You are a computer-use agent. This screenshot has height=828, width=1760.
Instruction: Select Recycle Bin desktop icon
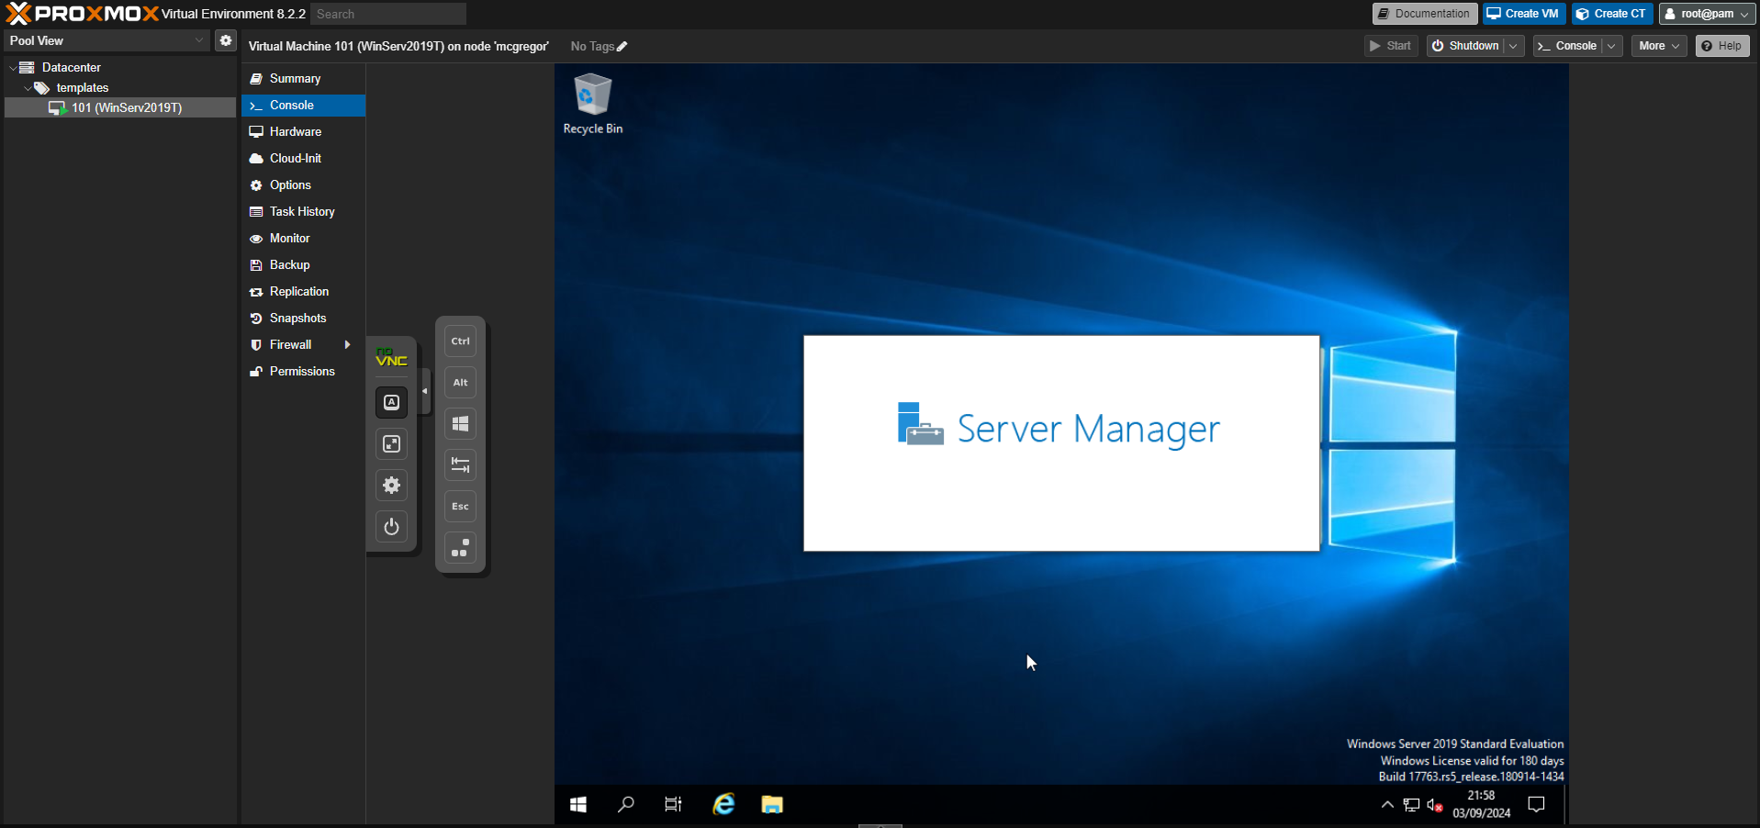(x=592, y=105)
